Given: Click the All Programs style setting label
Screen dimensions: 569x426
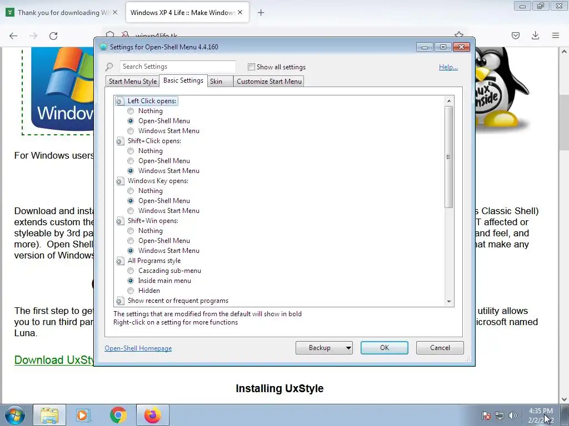Looking at the screenshot, I should [154, 261].
